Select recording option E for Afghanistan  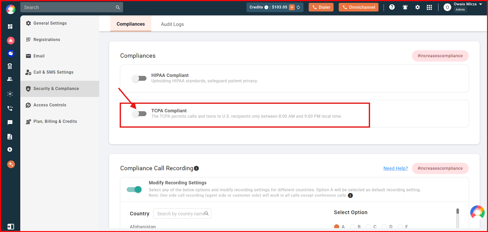click(400, 227)
